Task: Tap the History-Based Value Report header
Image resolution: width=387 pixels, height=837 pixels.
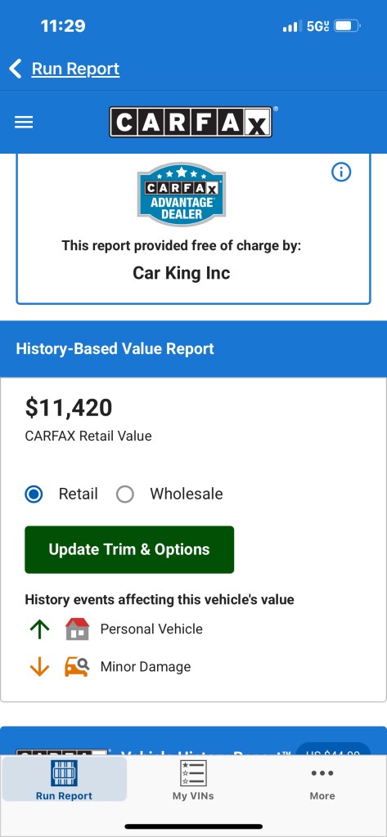Action: [x=115, y=348]
